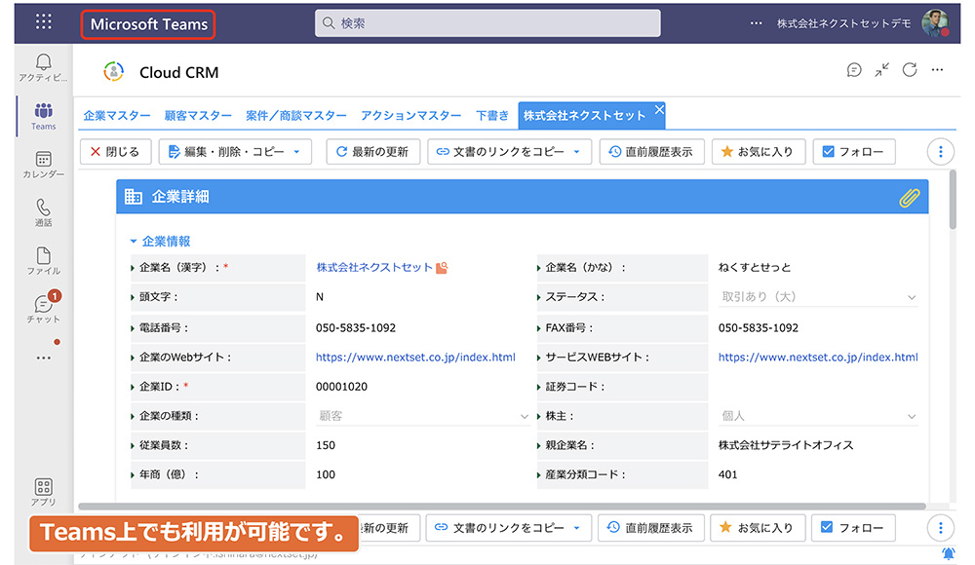Click the building icon beside 企業詳細

[133, 197]
